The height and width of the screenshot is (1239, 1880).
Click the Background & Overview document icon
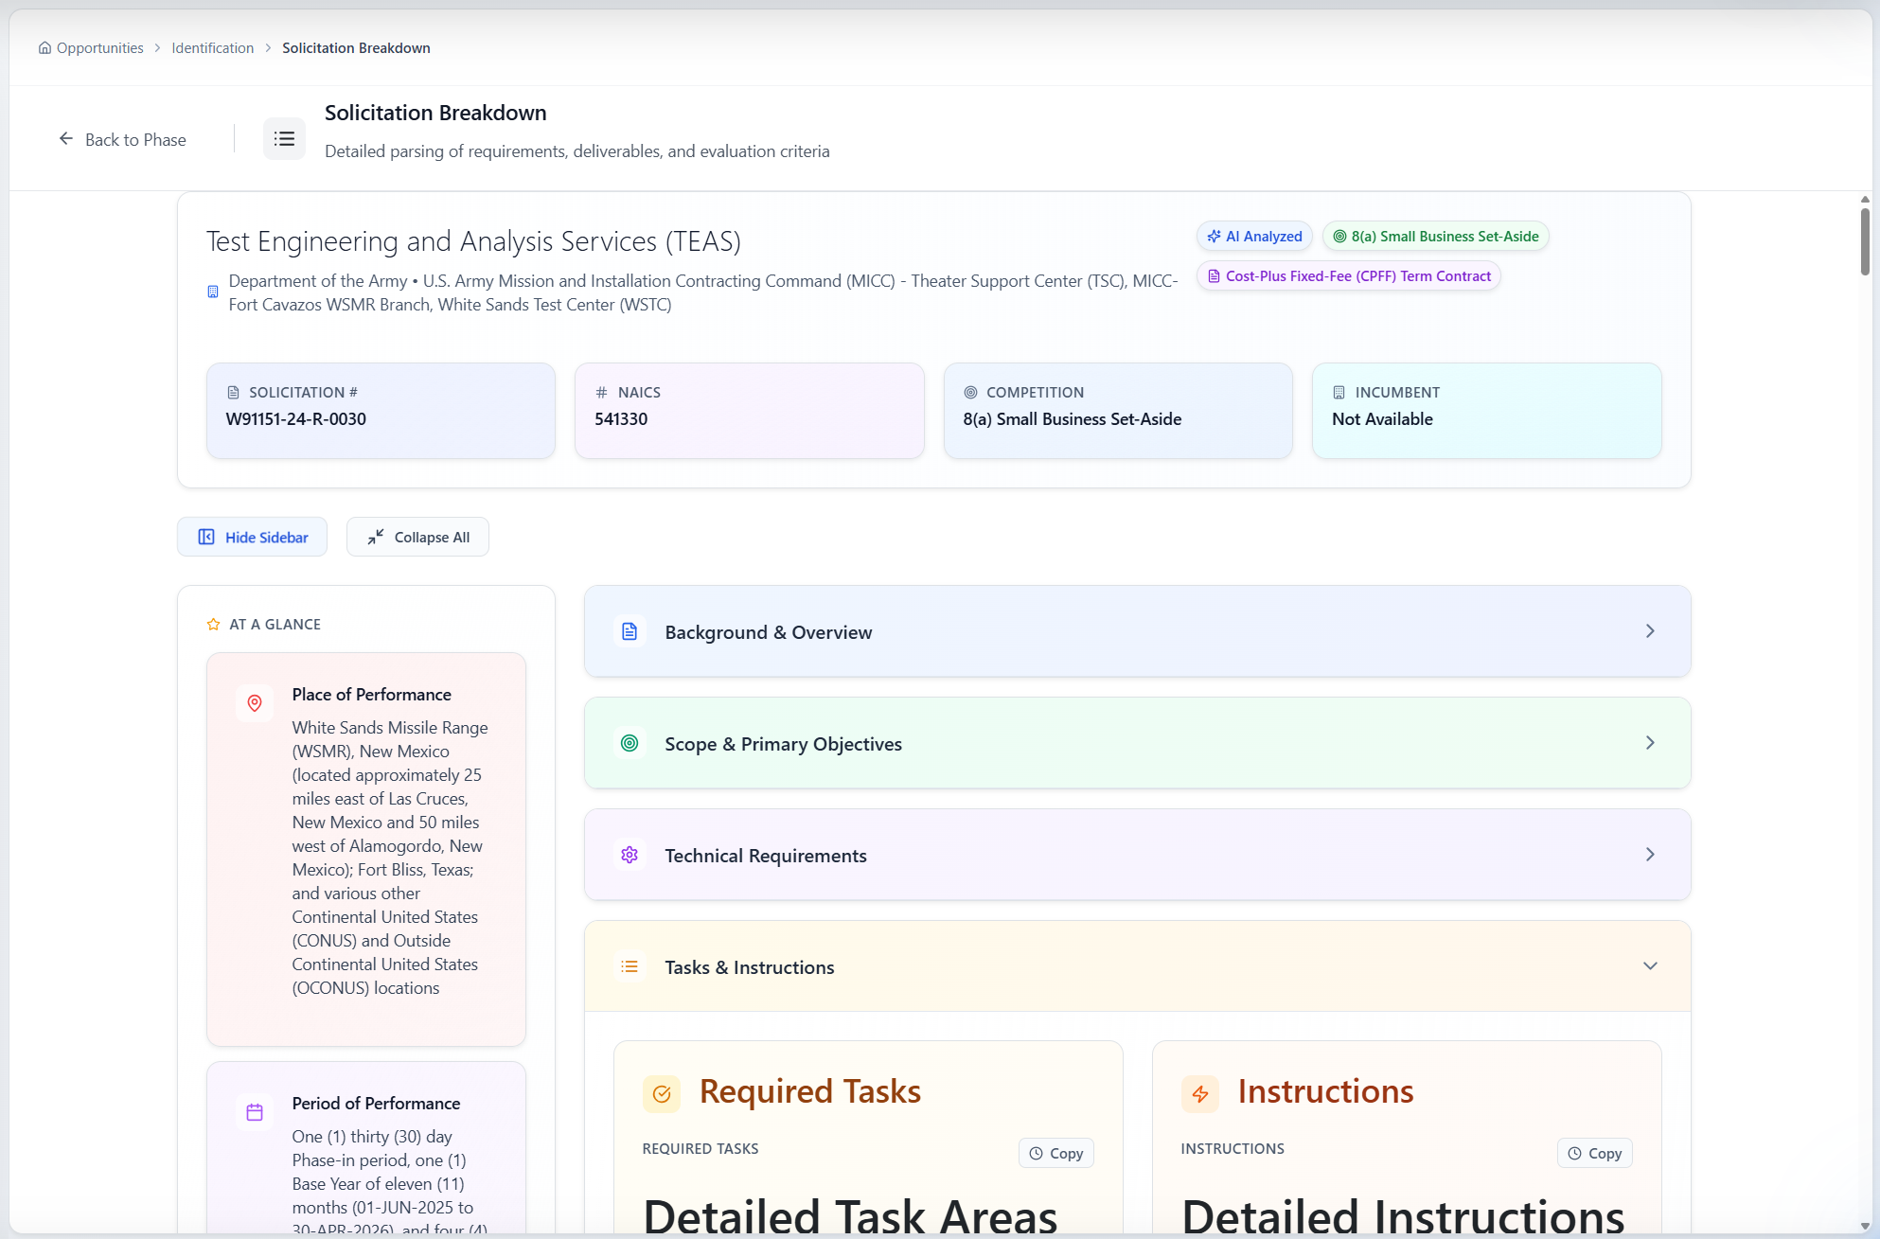(630, 631)
